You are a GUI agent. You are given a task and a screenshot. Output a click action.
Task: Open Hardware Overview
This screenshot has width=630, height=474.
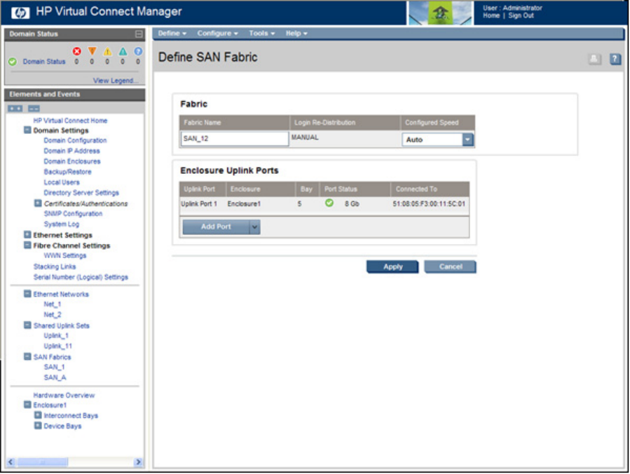tap(64, 395)
